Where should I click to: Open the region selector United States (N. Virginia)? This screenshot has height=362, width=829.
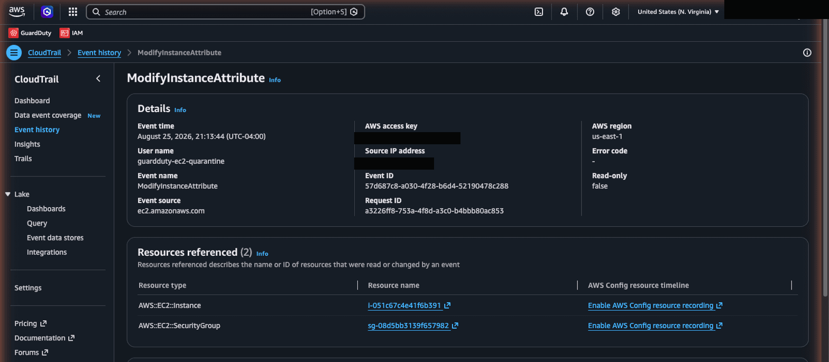(x=678, y=12)
